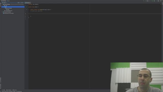Screen dimensions: 163x92
Task: Click the IntelliJ IDEA update status bar message
Action: coord(12,91)
